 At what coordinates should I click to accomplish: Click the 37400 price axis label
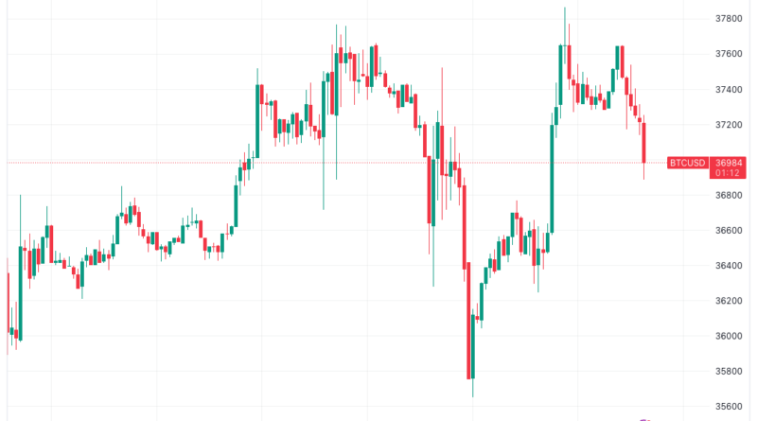click(729, 89)
